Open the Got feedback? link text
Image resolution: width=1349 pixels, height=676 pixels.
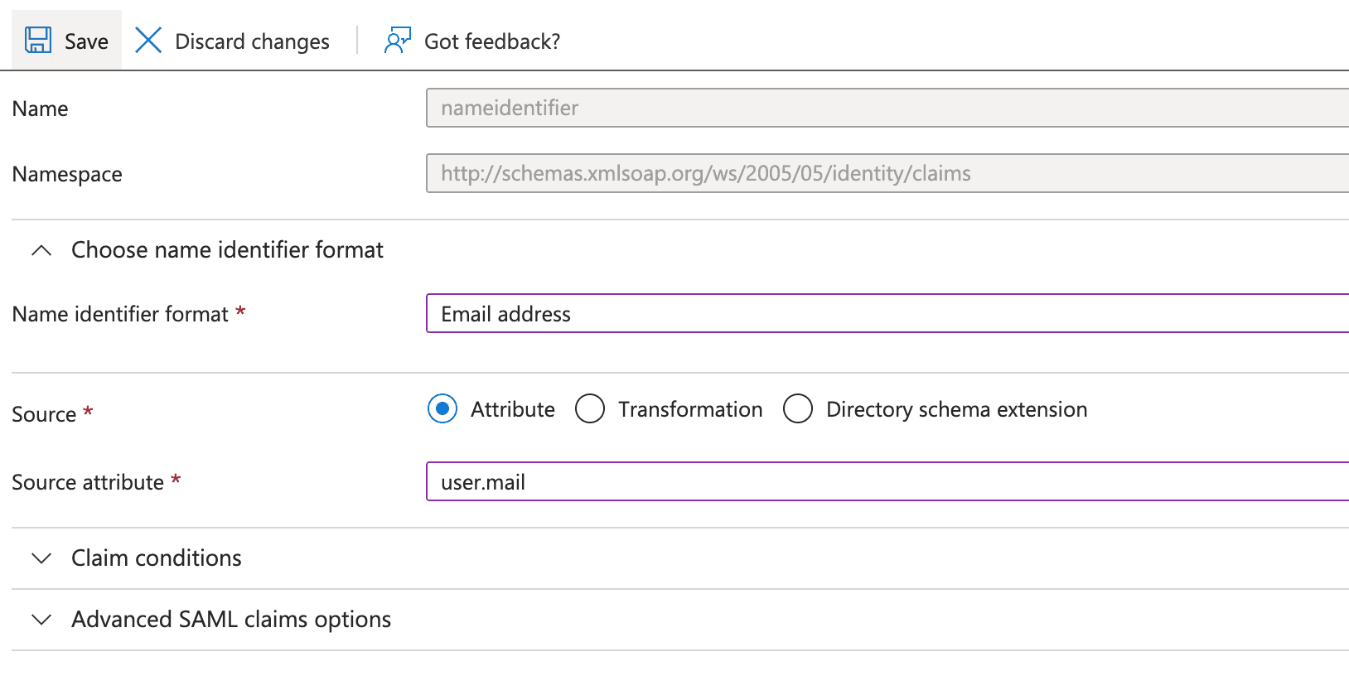[492, 41]
